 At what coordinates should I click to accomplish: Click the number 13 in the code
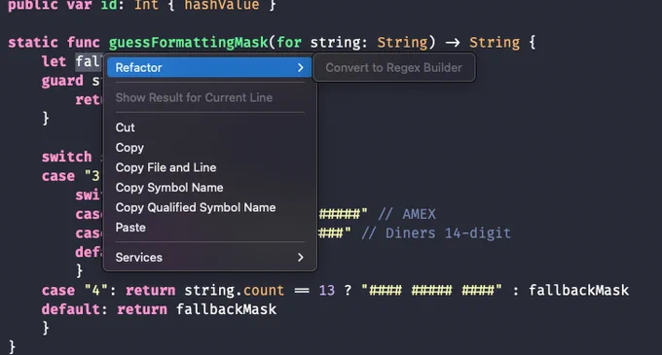coord(327,290)
